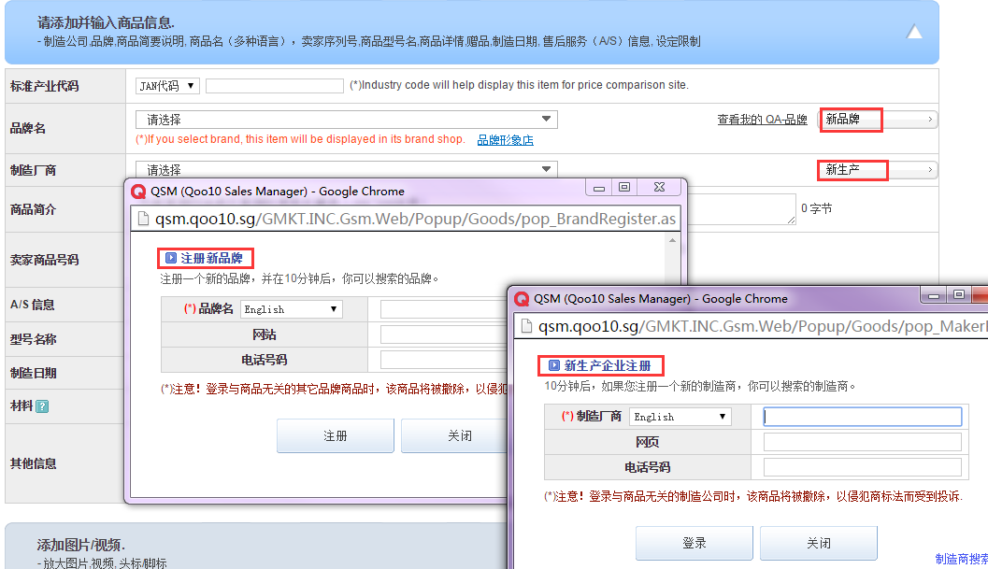Maximize the brand register popup window

coord(624,188)
